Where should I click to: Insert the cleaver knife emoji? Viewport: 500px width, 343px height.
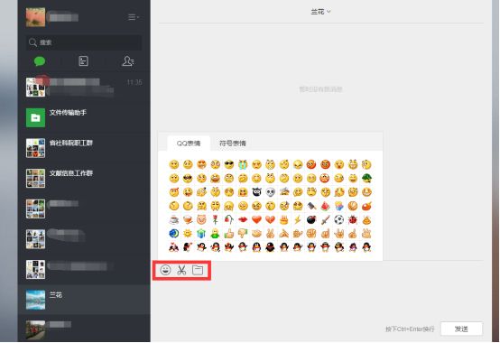(311, 206)
